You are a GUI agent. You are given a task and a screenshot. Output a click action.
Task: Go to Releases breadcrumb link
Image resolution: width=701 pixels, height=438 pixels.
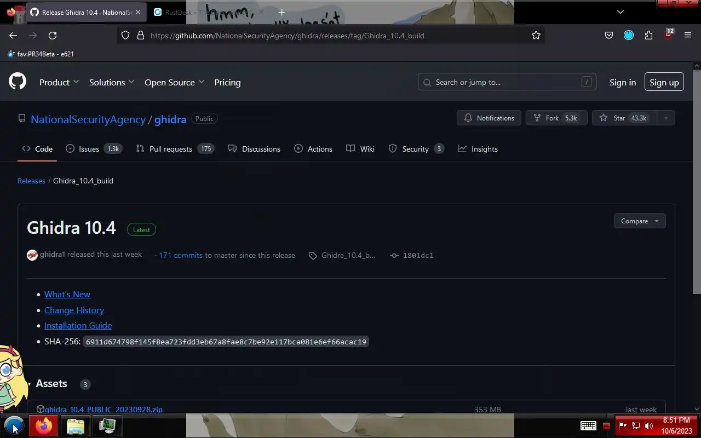click(31, 181)
